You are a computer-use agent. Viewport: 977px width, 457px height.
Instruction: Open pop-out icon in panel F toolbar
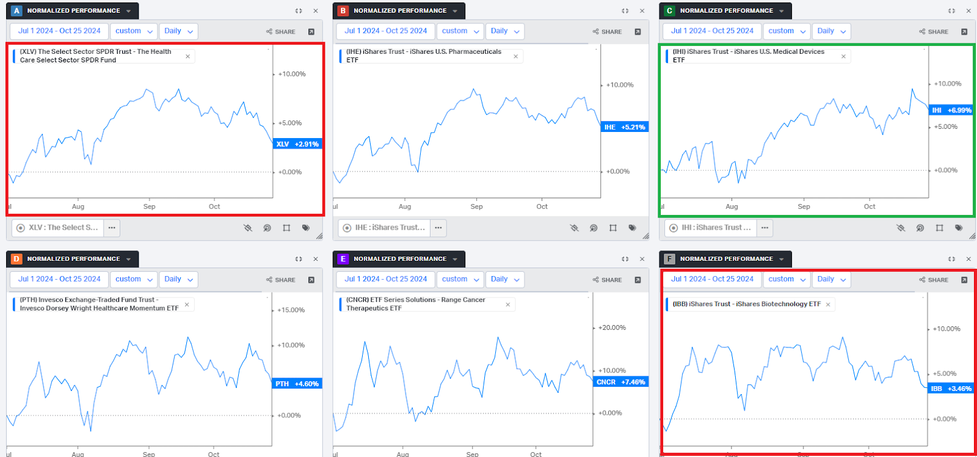[964, 280]
